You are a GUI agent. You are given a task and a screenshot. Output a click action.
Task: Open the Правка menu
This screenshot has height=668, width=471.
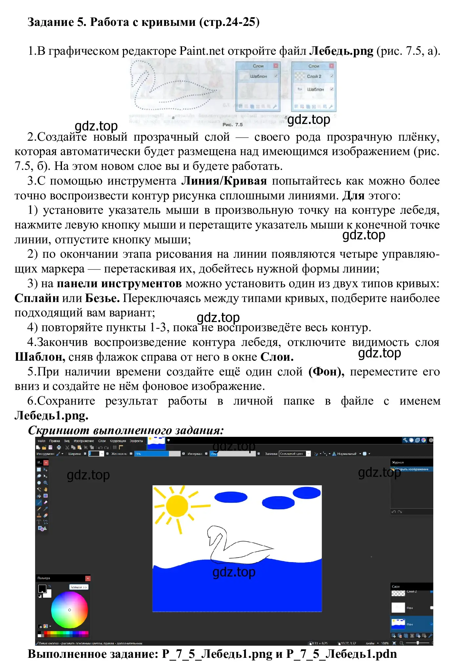[x=54, y=441]
